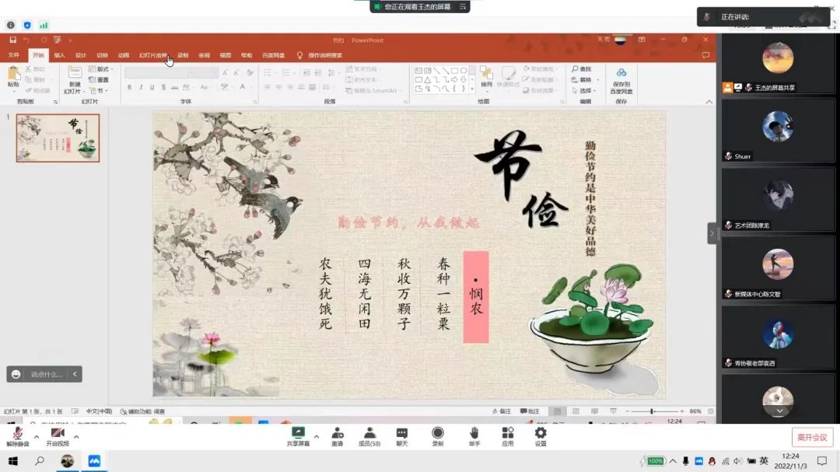Open the meeting 设置 gear icon
Image resolution: width=840 pixels, height=472 pixels.
pyautogui.click(x=540, y=433)
